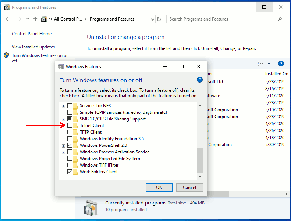
Task: Open recent locations dropdown arrow
Action: pos(28,19)
